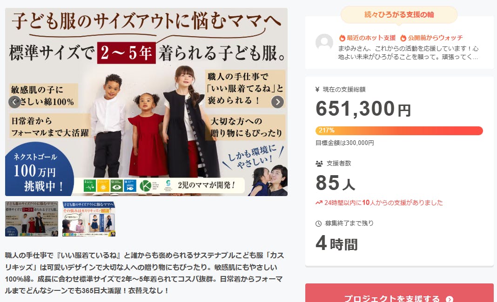Image resolution: width=497 pixels, height=302 pixels.
Task: Click the プロジェクトを支援する button
Action: click(399, 293)
